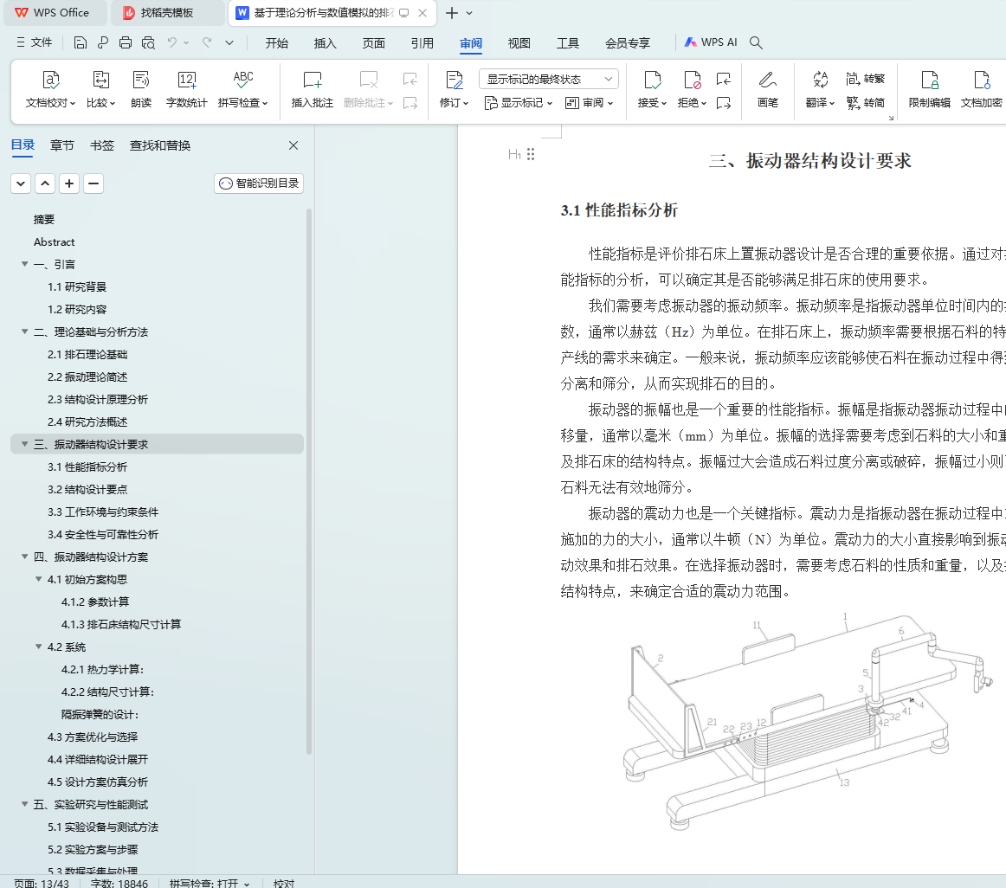Image resolution: width=1006 pixels, height=888 pixels.
Task: Click the vibrator device figure in document
Action: [807, 722]
